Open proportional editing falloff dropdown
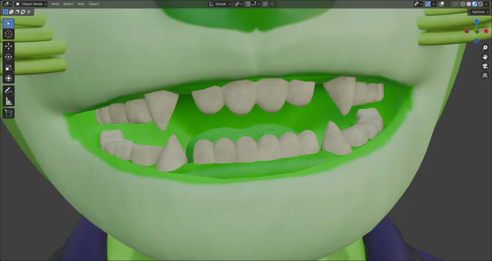 coord(271,4)
